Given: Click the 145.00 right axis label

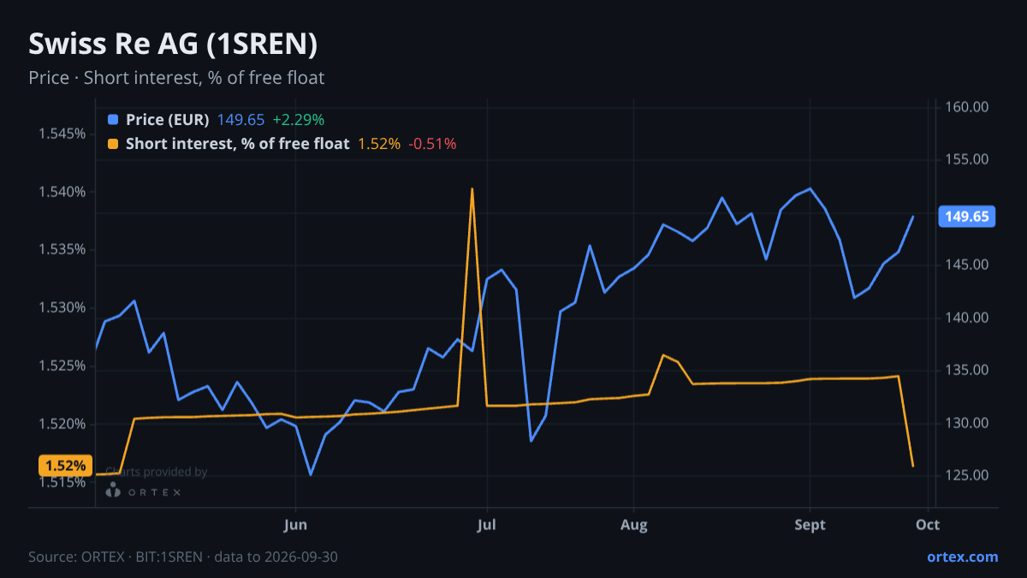Looking at the screenshot, I should (x=967, y=265).
